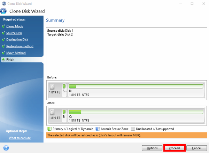This screenshot has width=209, height=153.
Task: Open the Move Method step
Action: point(16,53)
